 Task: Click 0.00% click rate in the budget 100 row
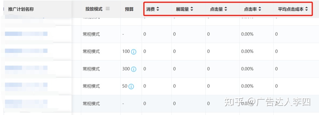click(x=247, y=52)
